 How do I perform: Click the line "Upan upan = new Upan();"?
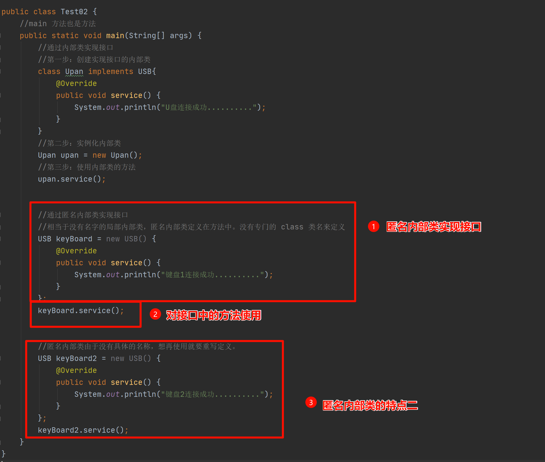(x=90, y=155)
